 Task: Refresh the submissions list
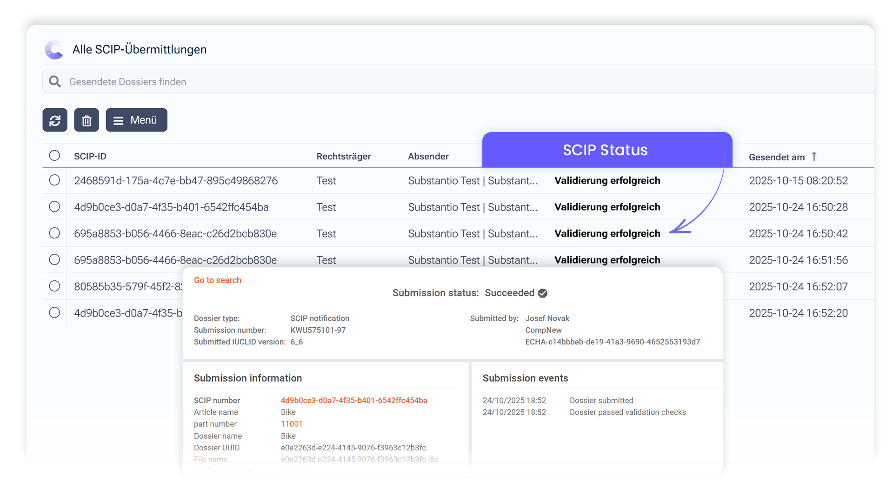[x=55, y=120]
